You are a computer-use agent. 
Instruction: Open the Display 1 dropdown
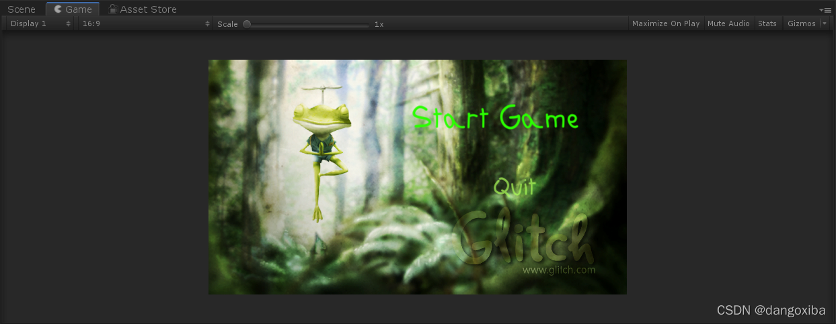pyautogui.click(x=40, y=23)
